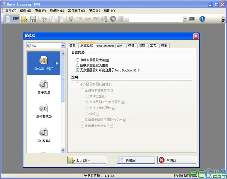Viewport: 227px width, 179px height.
Task: Select 无多重区段 radio option
Action: pos(108,70)
